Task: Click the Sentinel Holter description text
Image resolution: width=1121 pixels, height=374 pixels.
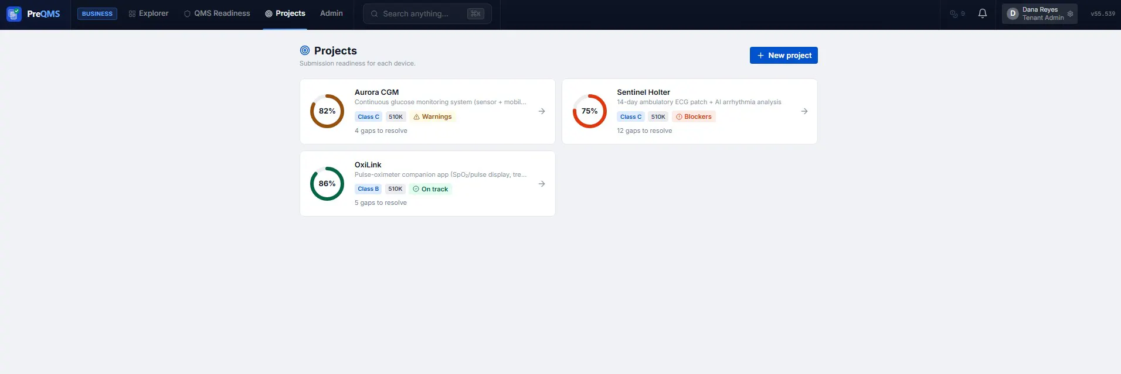Action: [x=699, y=102]
